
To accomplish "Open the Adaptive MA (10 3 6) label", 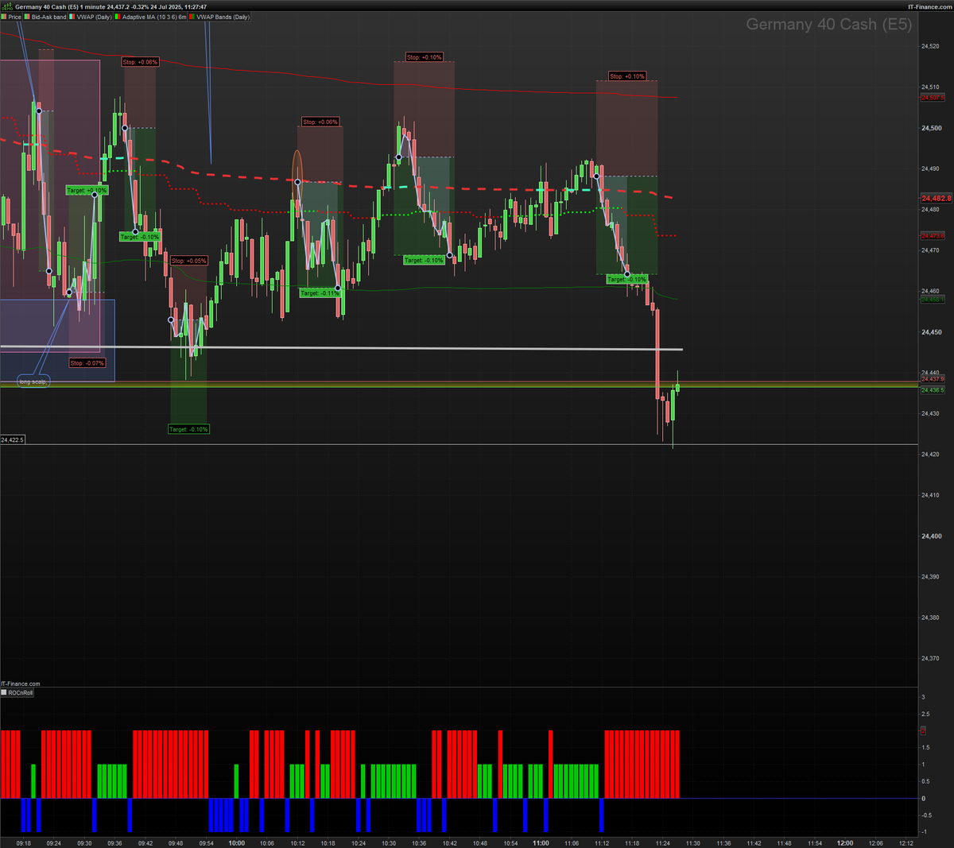I will [x=155, y=17].
